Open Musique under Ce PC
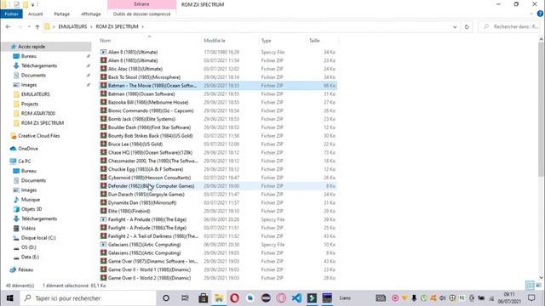The height and width of the screenshot is (306, 545). click(31, 200)
